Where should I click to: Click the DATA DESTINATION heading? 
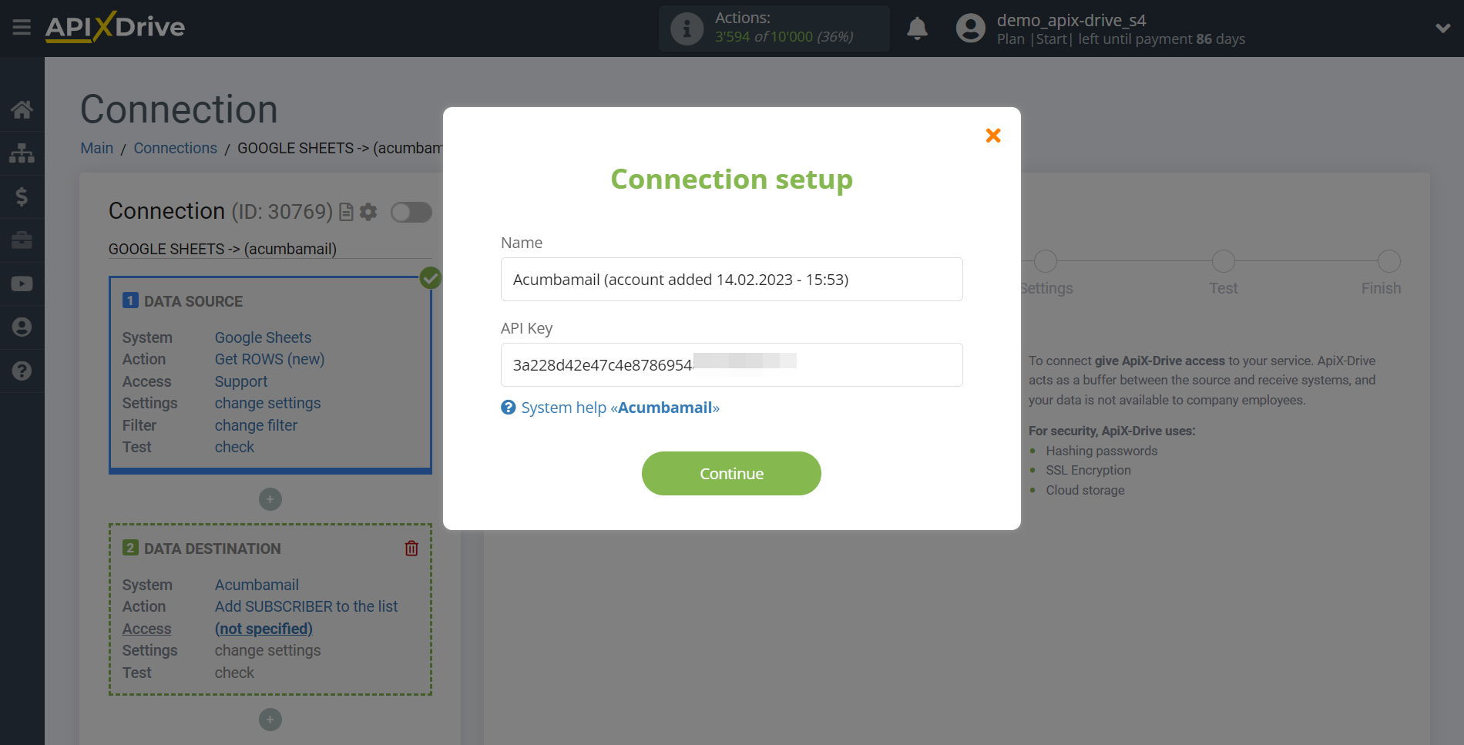point(213,549)
